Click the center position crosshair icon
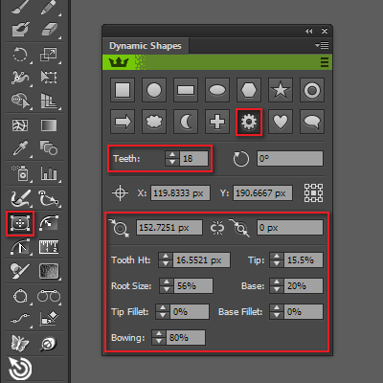The height and width of the screenshot is (383, 383). pyautogui.click(x=120, y=192)
